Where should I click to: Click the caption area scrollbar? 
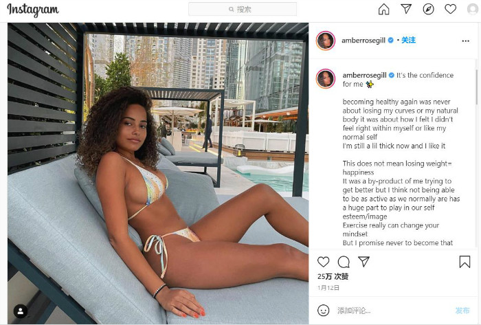(x=476, y=87)
